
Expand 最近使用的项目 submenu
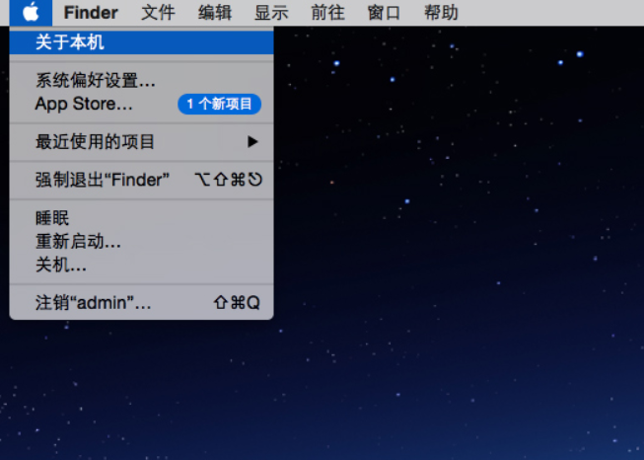[x=141, y=142]
